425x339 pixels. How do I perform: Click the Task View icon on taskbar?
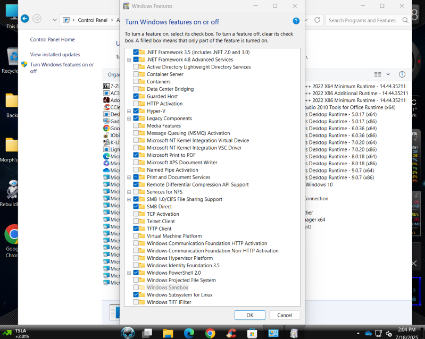point(147,333)
